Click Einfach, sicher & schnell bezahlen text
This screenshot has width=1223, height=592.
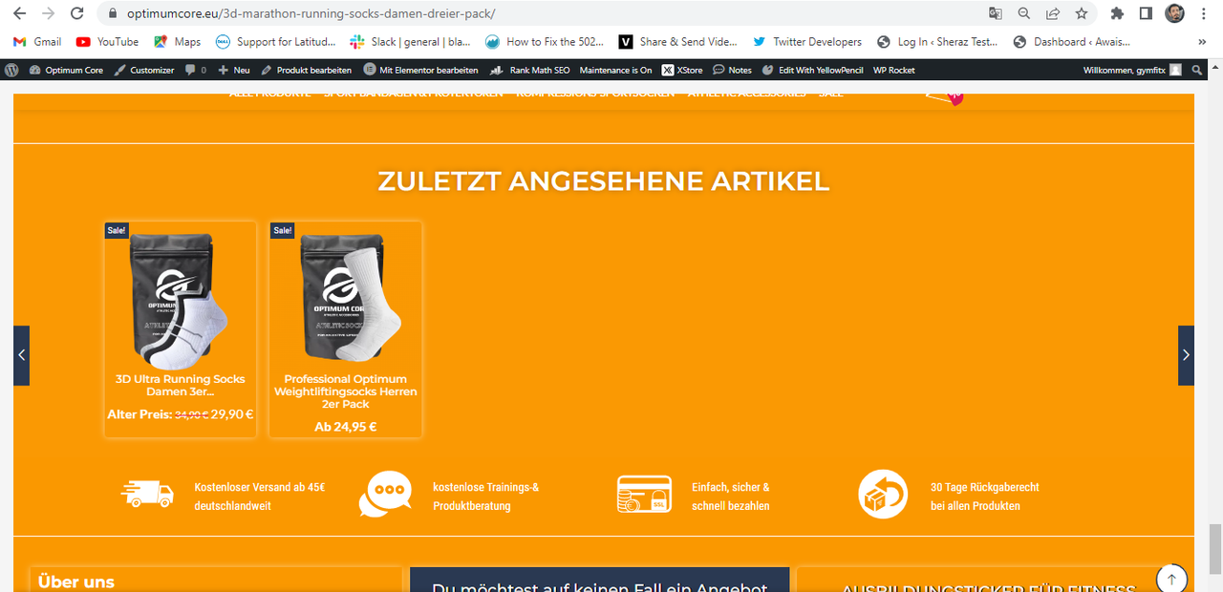(731, 497)
